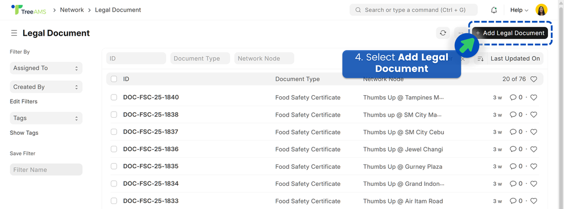Tick checkbox for DOC-FSC-25-1838

click(x=113, y=114)
